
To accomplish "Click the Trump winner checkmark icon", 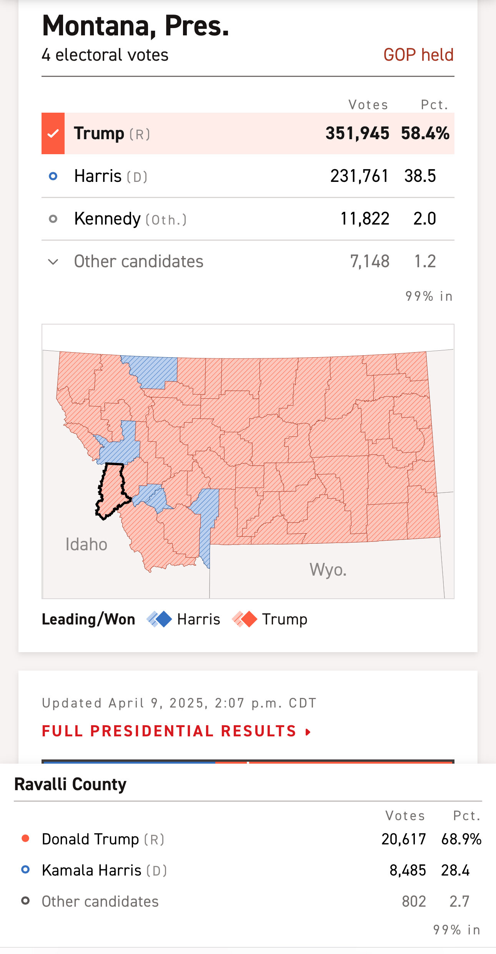I will tap(53, 133).
